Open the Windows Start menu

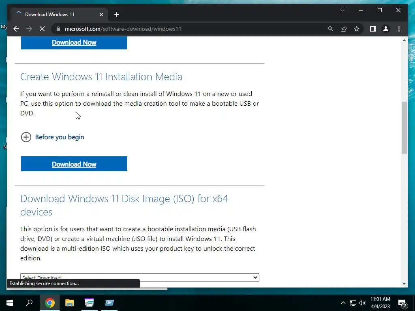10,303
